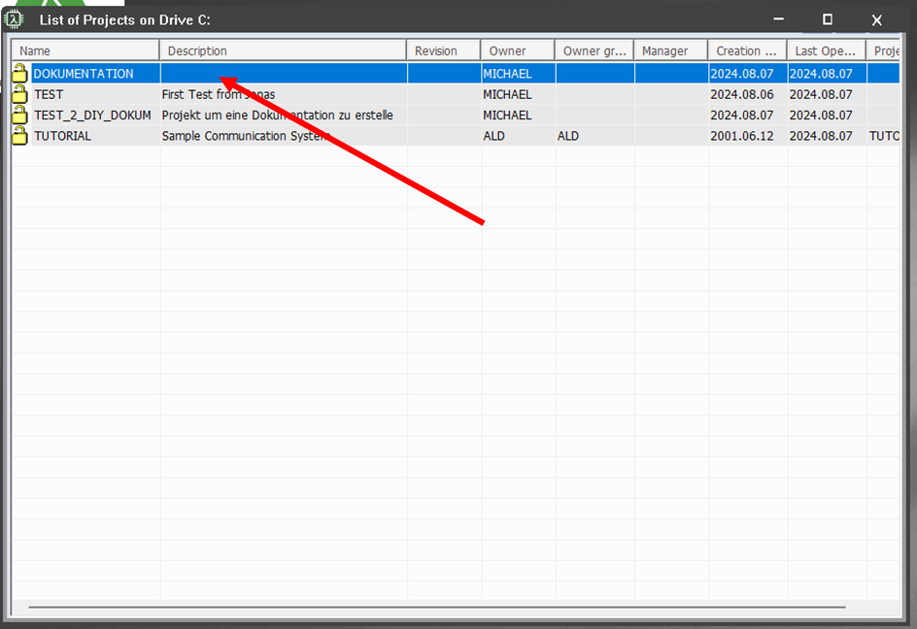Click the lock icon beside TEST project
The image size is (917, 629).
click(19, 94)
